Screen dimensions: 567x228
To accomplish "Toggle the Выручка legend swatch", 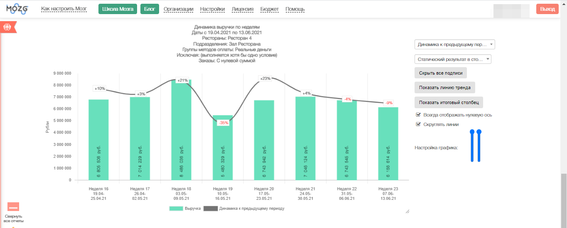I will pos(176,209).
